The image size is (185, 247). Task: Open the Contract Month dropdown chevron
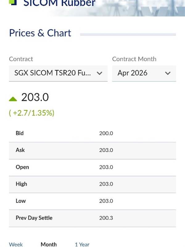click(168, 73)
